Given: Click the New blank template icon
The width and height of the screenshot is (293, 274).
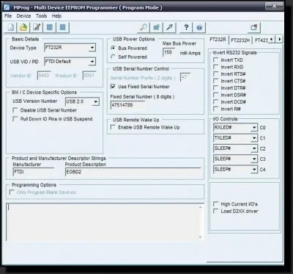Looking at the screenshot, I should click(x=10, y=27).
